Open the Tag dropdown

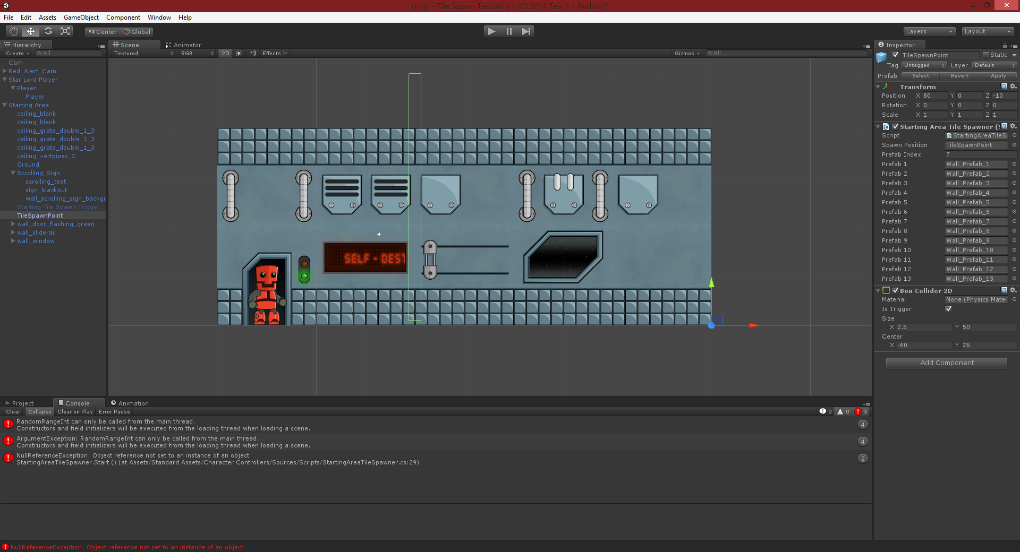[x=924, y=65]
